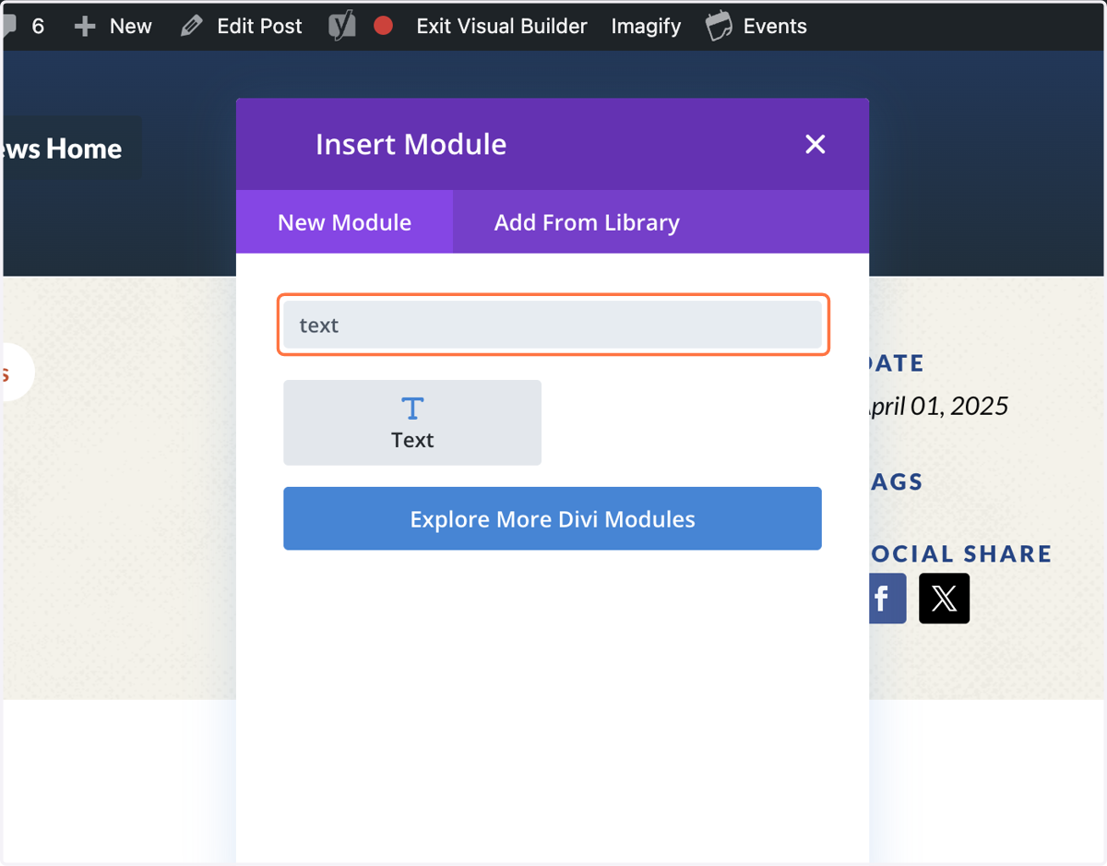
Task: Open the New menu label in admin bar
Action: 131,27
